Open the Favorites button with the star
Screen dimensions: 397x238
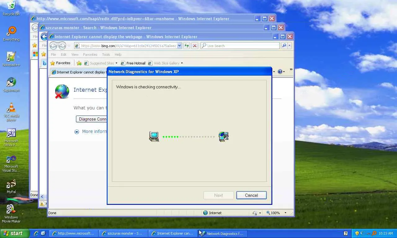[60, 63]
